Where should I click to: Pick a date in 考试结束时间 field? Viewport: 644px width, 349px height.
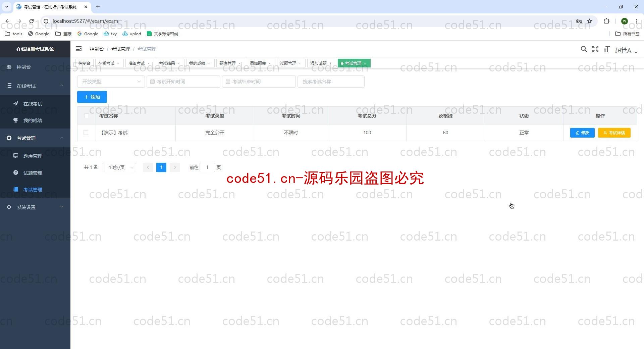259,82
